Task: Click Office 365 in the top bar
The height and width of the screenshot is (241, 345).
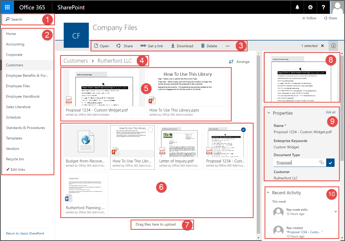Action: coord(32,7)
